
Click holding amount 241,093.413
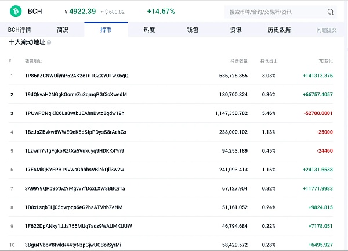pyautogui.click(x=233, y=170)
